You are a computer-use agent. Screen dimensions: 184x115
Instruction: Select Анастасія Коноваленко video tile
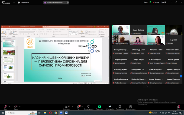pyautogui.click(x=121, y=30)
